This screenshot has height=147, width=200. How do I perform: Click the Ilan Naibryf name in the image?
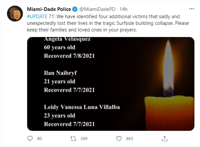pyautogui.click(x=60, y=73)
